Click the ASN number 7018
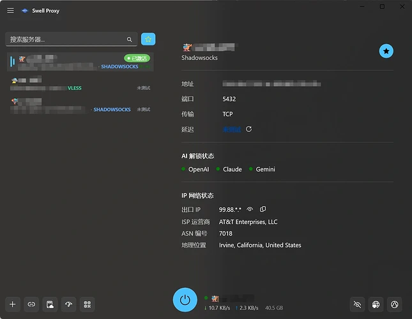 pos(225,234)
